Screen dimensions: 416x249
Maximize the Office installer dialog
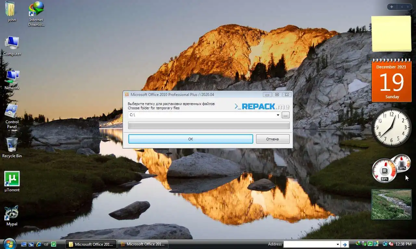pyautogui.click(x=277, y=95)
